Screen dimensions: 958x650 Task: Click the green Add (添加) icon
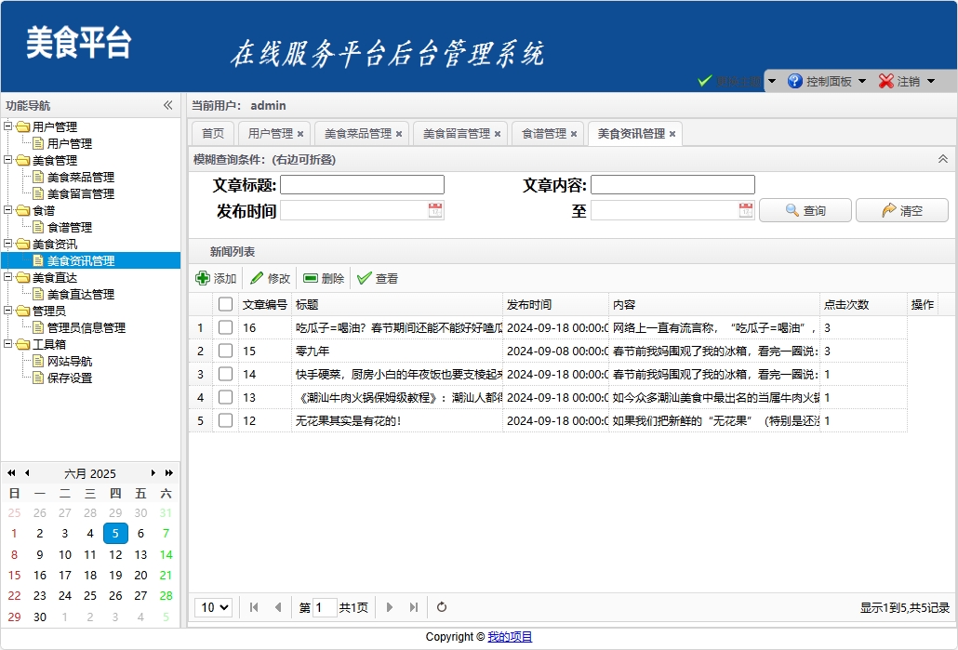[x=203, y=278]
